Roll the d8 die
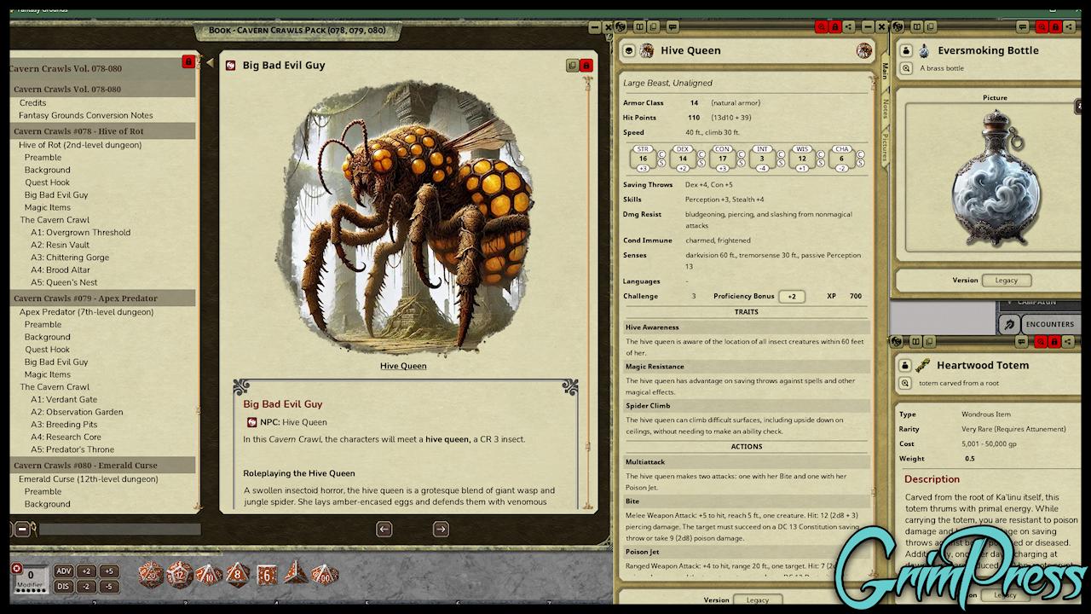This screenshot has width=1091, height=614. click(238, 575)
